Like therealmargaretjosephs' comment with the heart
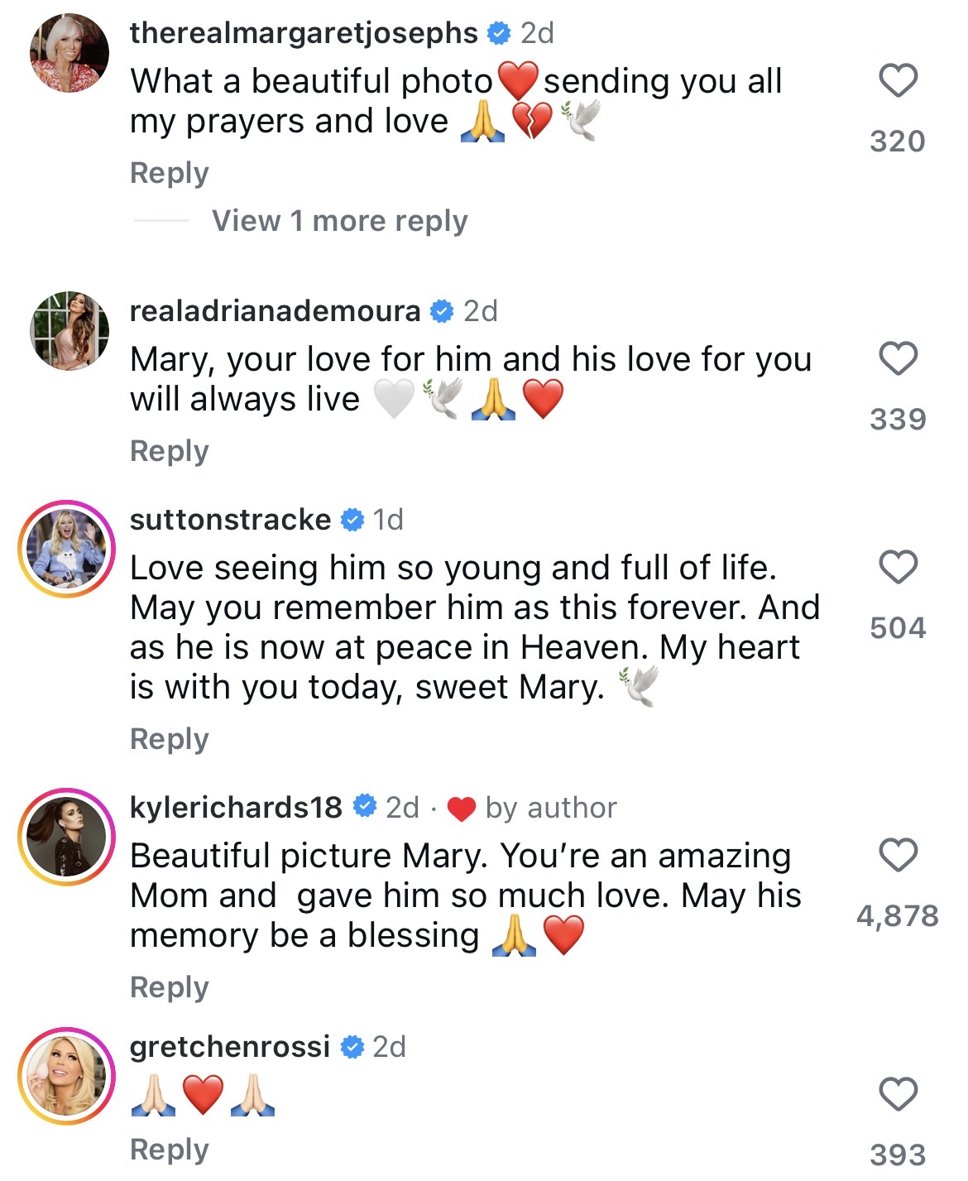 point(898,81)
